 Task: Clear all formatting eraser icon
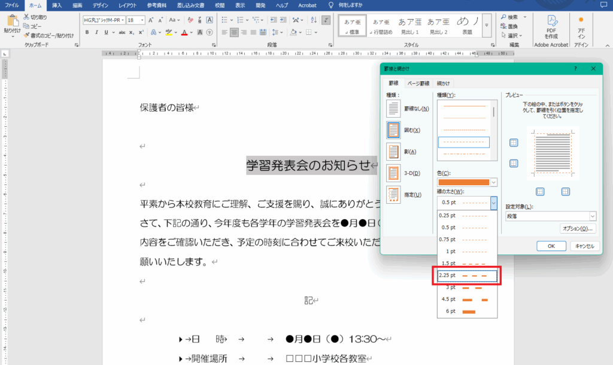point(190,20)
